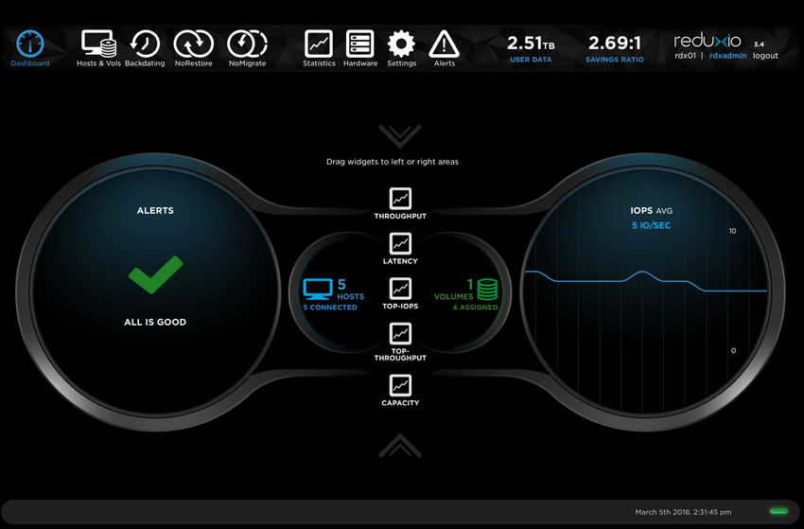Click the version number 3.4
The width and height of the screenshot is (804, 529).
pyautogui.click(x=759, y=44)
